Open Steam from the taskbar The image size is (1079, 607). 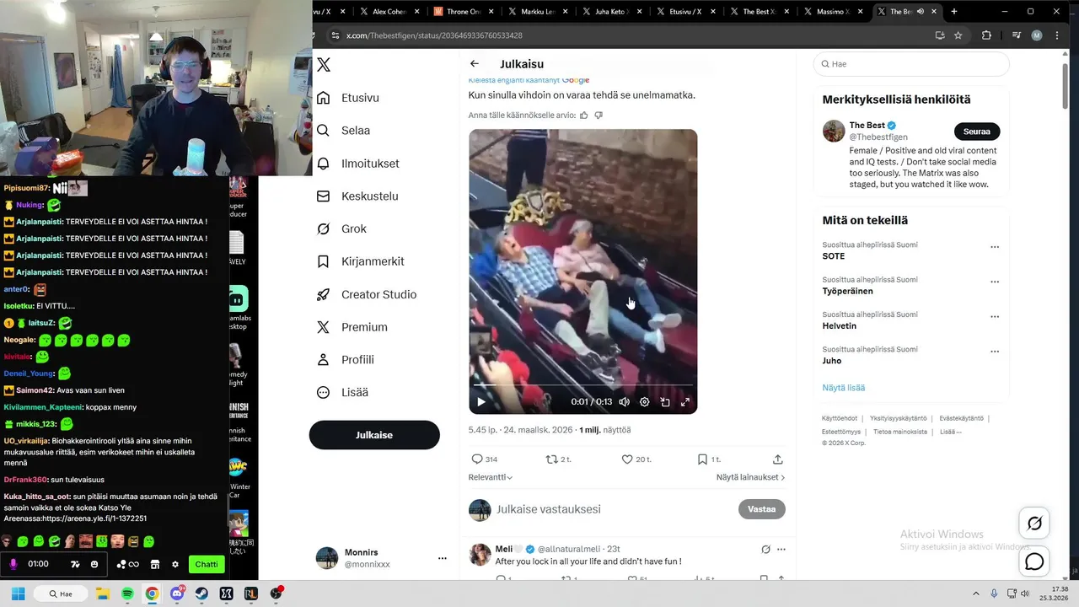click(x=201, y=594)
